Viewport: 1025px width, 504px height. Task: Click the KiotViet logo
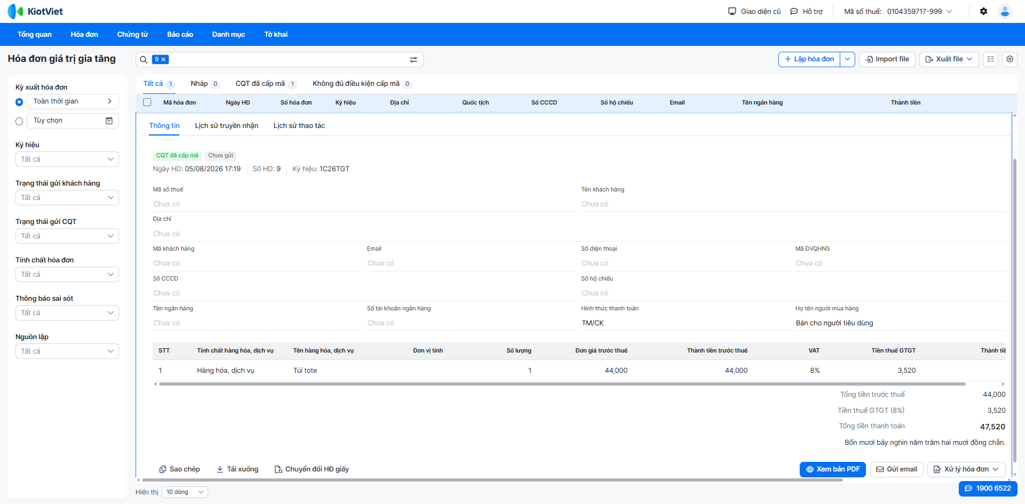pos(35,11)
